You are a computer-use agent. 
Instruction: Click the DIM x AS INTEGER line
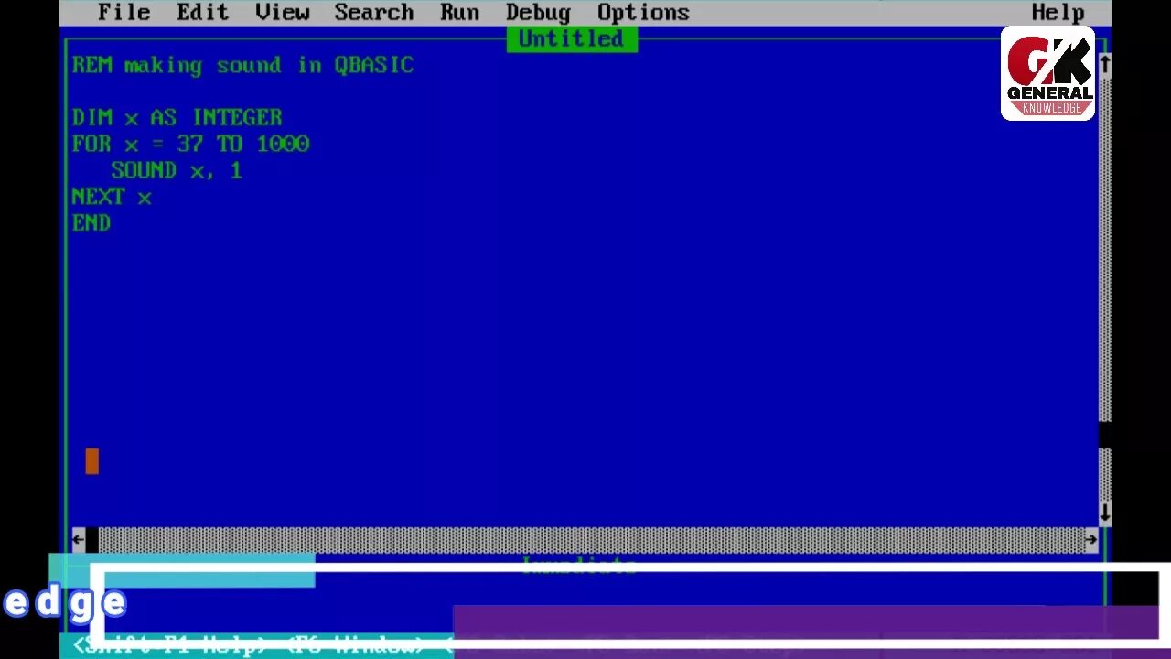pos(177,118)
